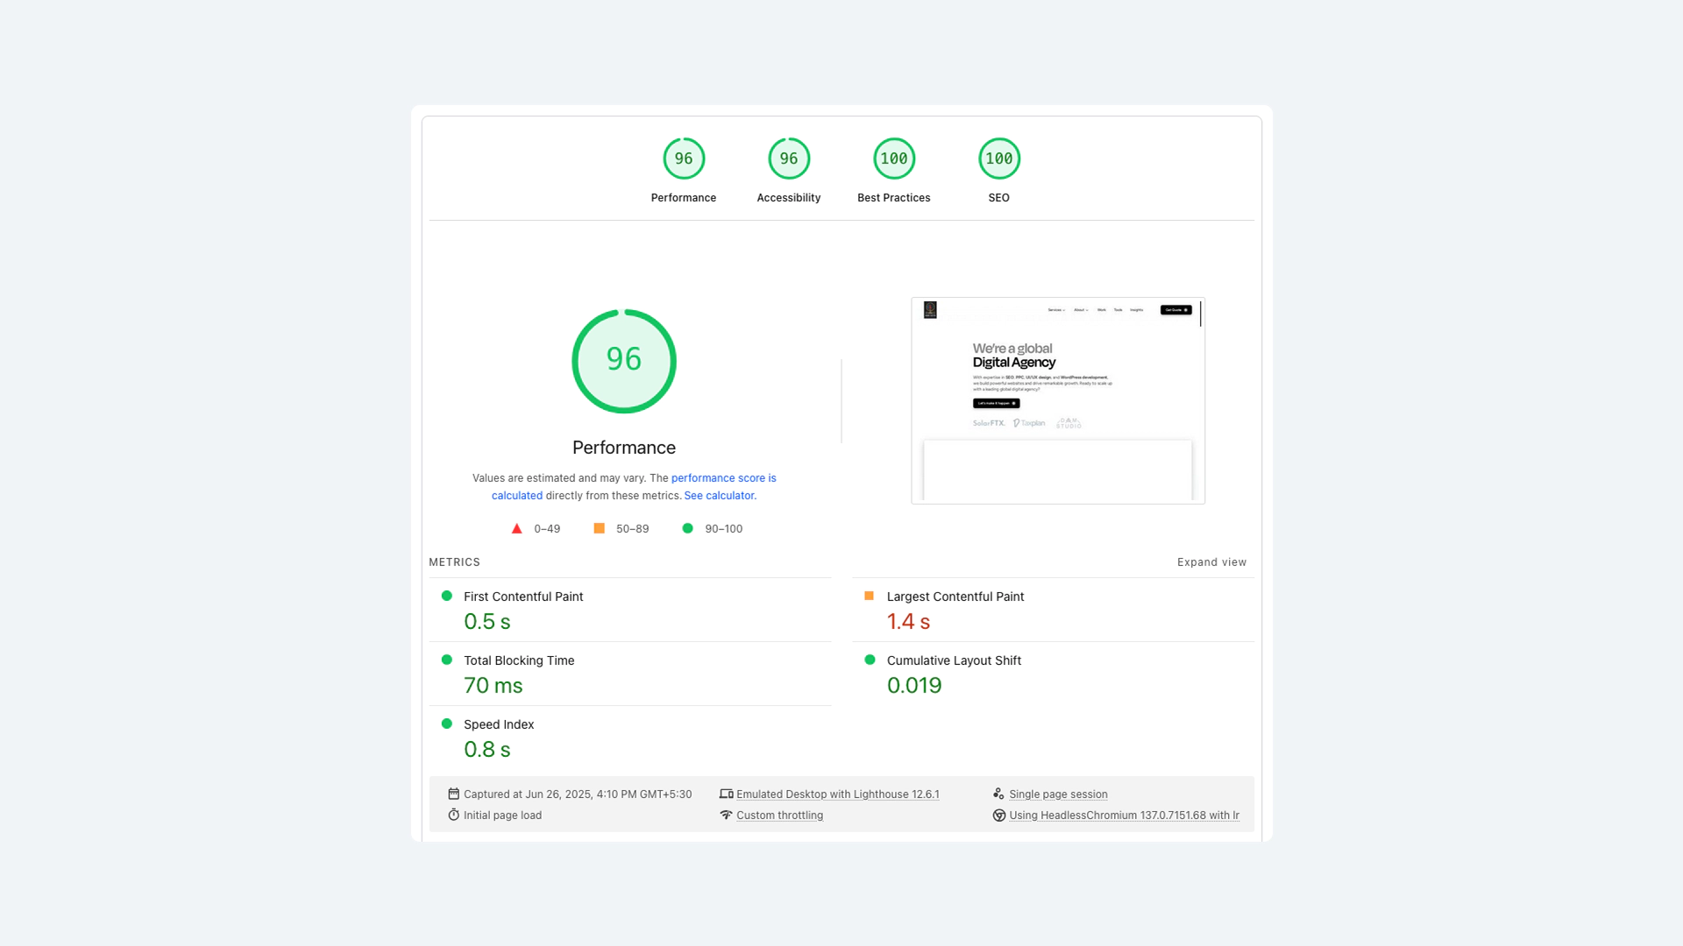Click green status dot beside Total Blocking Time
Viewport: 1683px width, 946px height.
(x=447, y=660)
